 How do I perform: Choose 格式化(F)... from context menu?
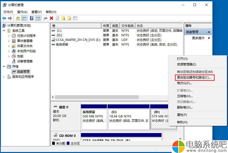[197, 83]
